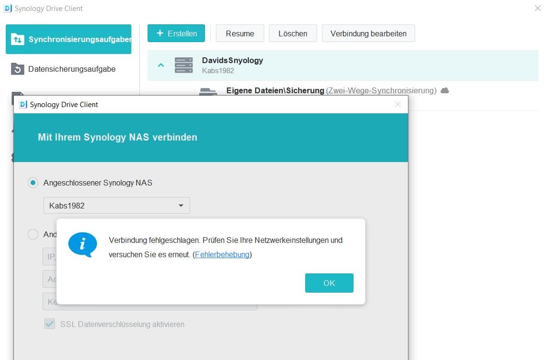Click the DavidsSnyology server icon

(183, 65)
